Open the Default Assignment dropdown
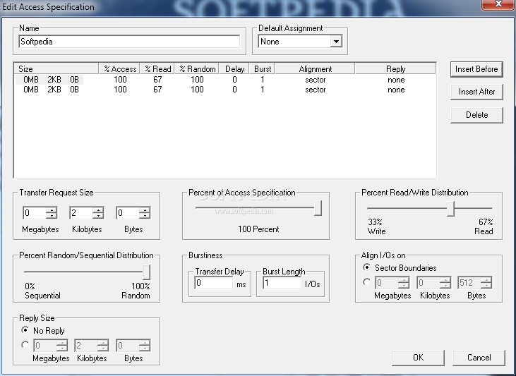The height and width of the screenshot is (376, 516). point(336,42)
